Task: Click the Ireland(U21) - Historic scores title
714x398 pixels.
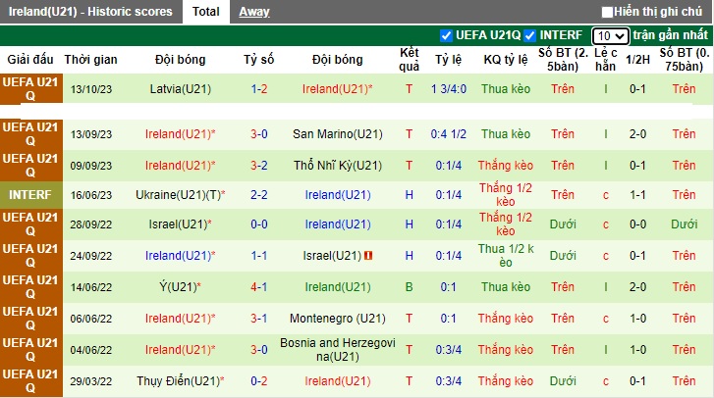Action: (x=90, y=12)
